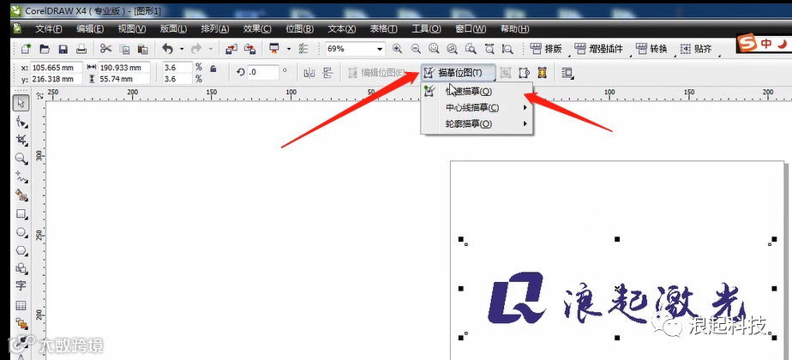Open the 视图(V) menu

(x=132, y=29)
